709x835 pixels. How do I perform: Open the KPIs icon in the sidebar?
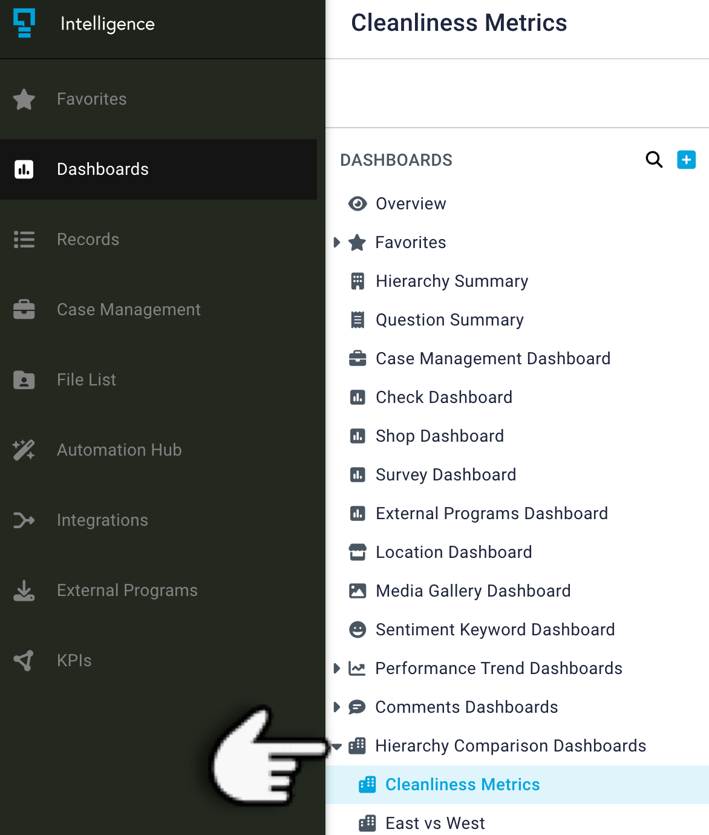click(x=24, y=660)
